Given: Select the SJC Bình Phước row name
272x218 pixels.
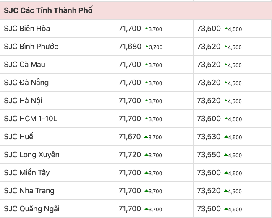Looking at the screenshot, I should pyautogui.click(x=31, y=47).
